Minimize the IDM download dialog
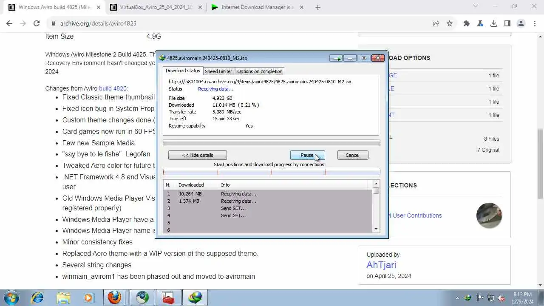The width and height of the screenshot is (544, 306). point(350,58)
